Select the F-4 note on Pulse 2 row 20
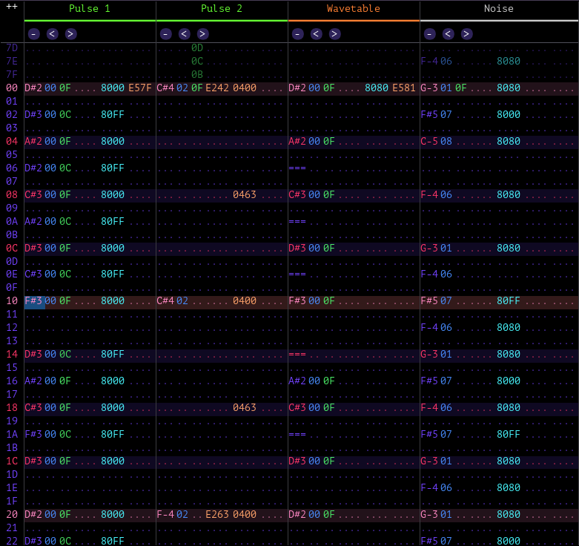Viewport: 579px width, 546px height. tap(165, 514)
